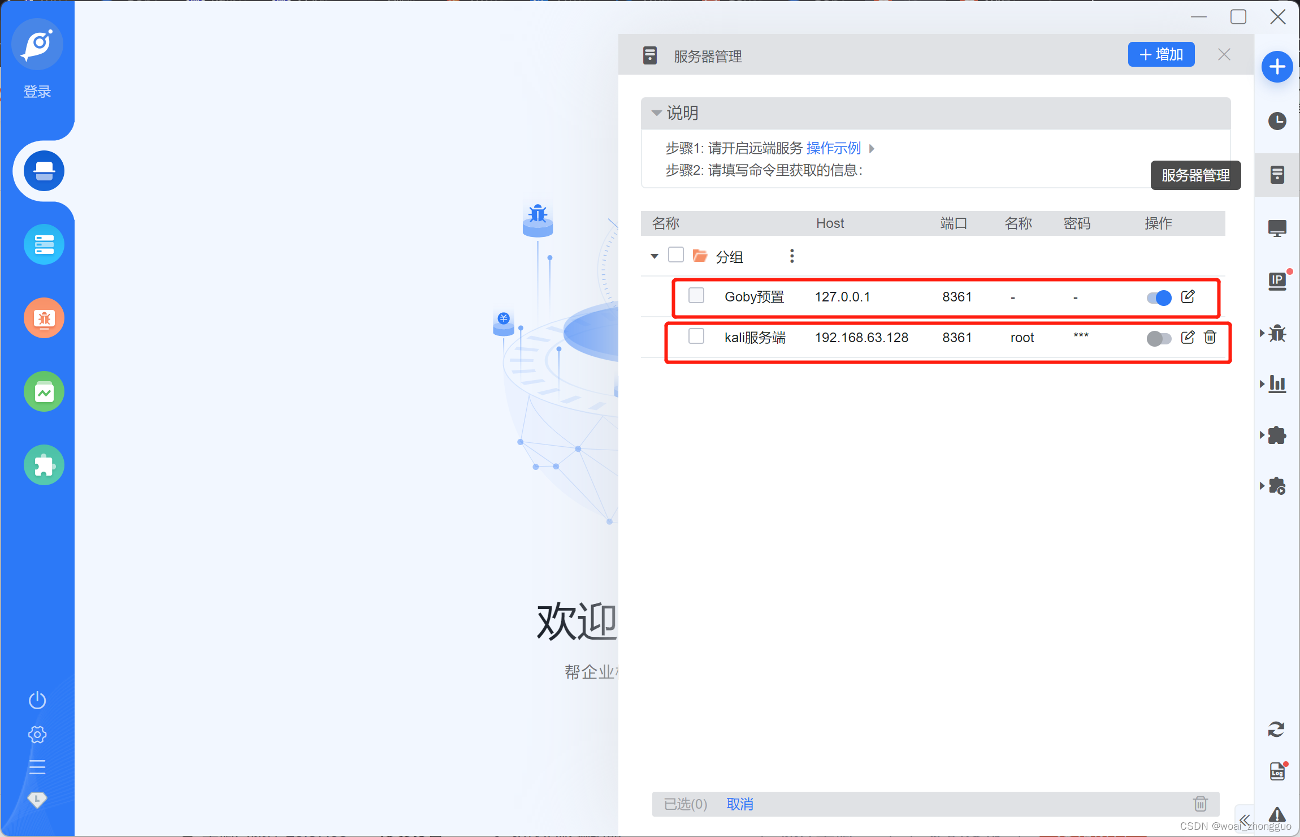Collapse the 说明 section
Screen dimensions: 1300x837
pyautogui.click(x=657, y=113)
